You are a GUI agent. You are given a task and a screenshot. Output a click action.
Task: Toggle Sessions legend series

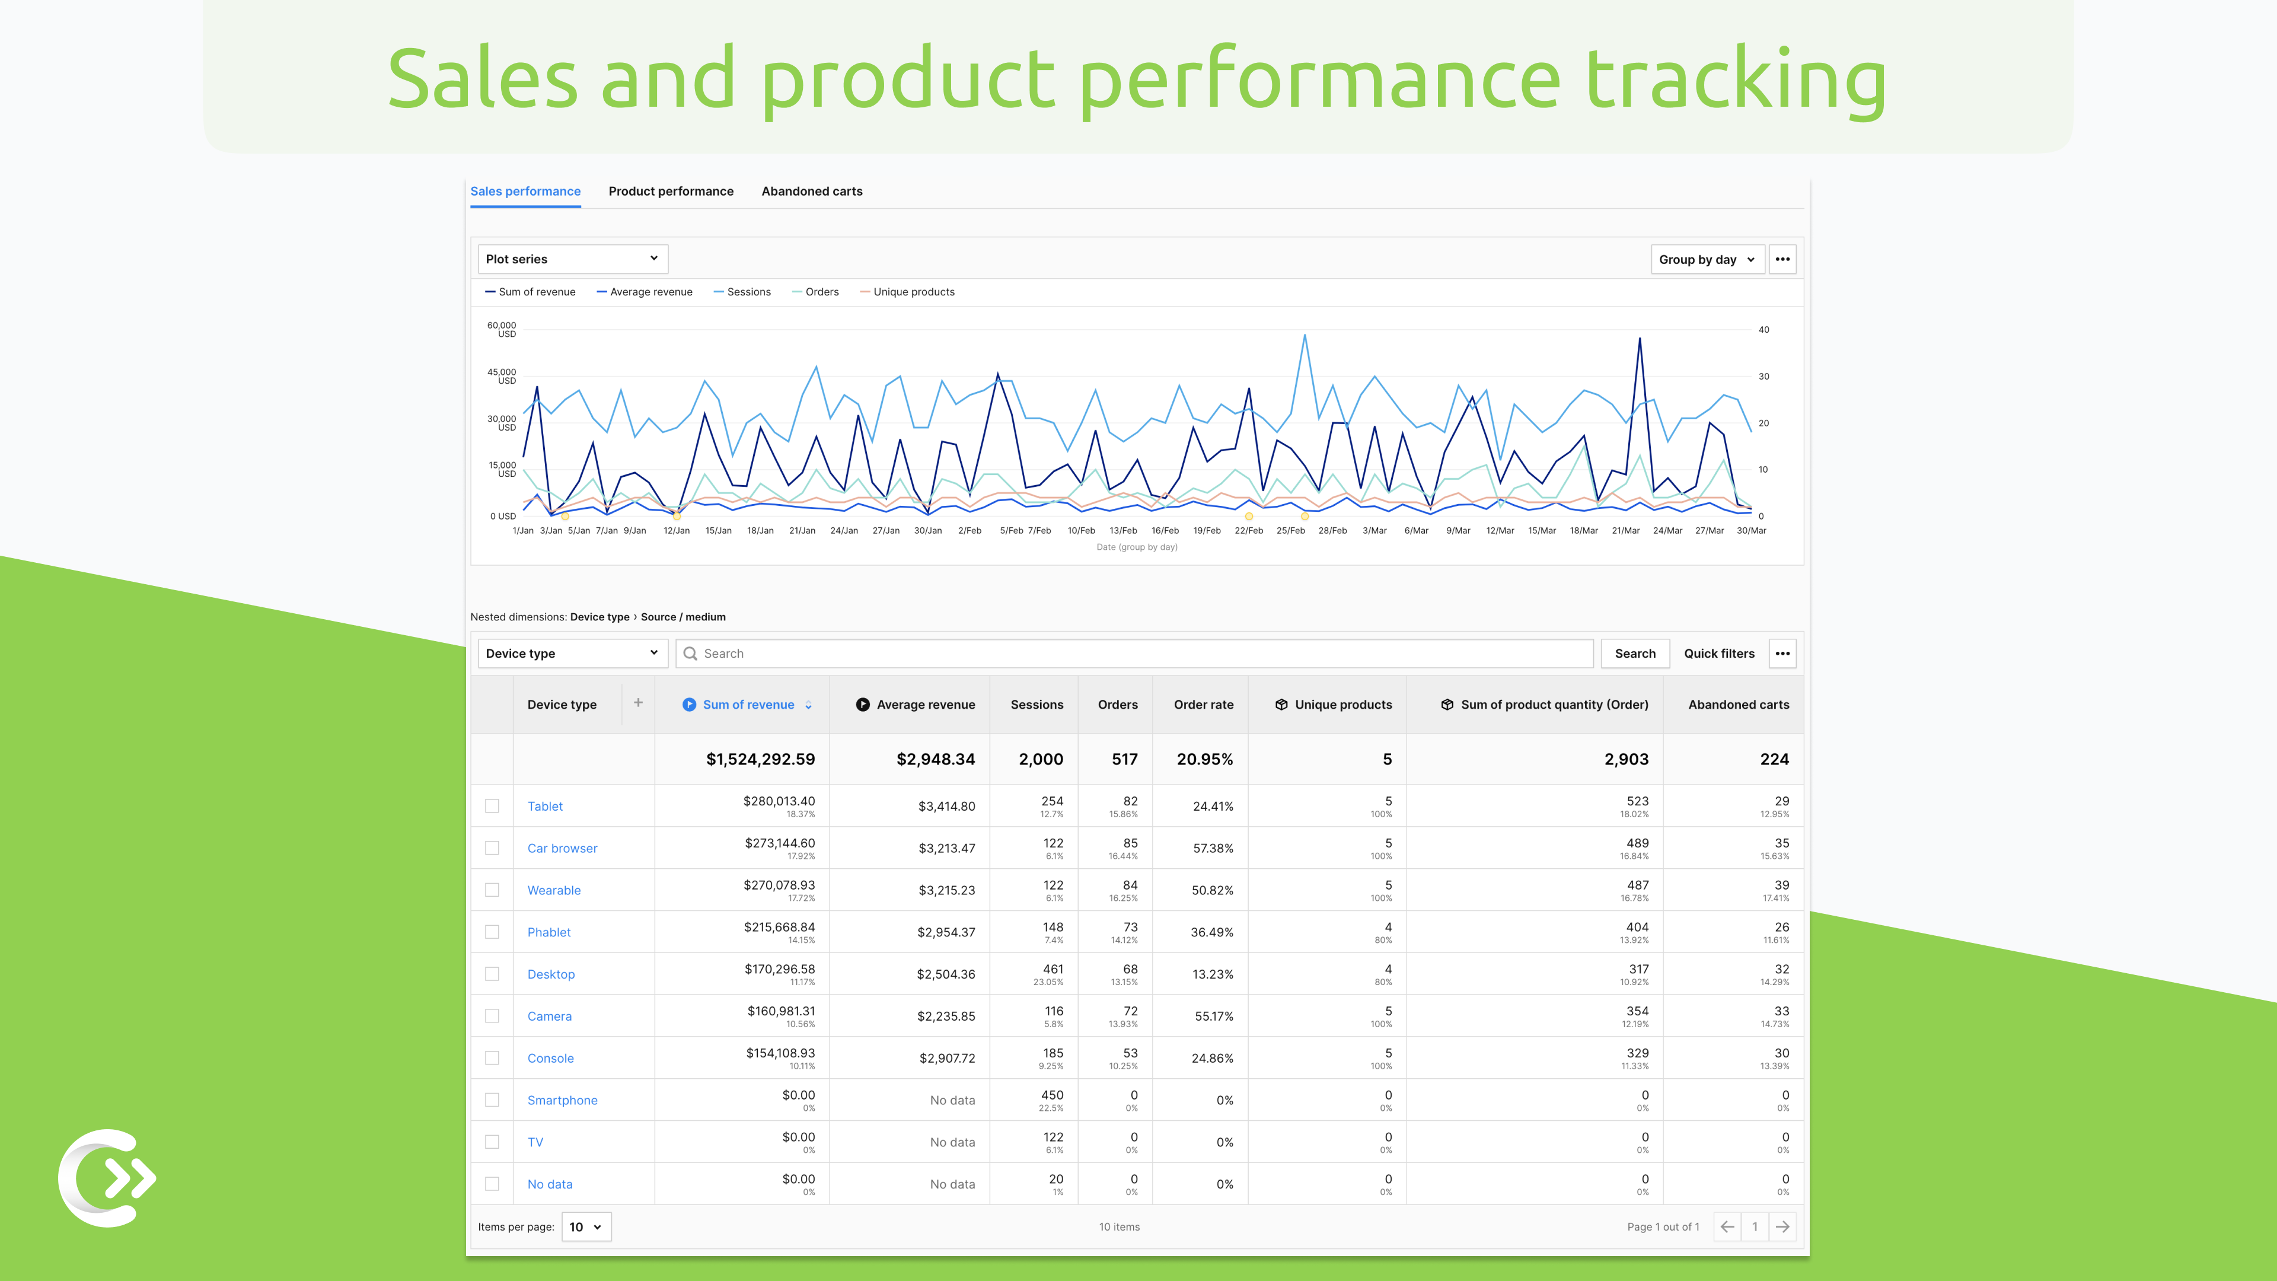742,292
